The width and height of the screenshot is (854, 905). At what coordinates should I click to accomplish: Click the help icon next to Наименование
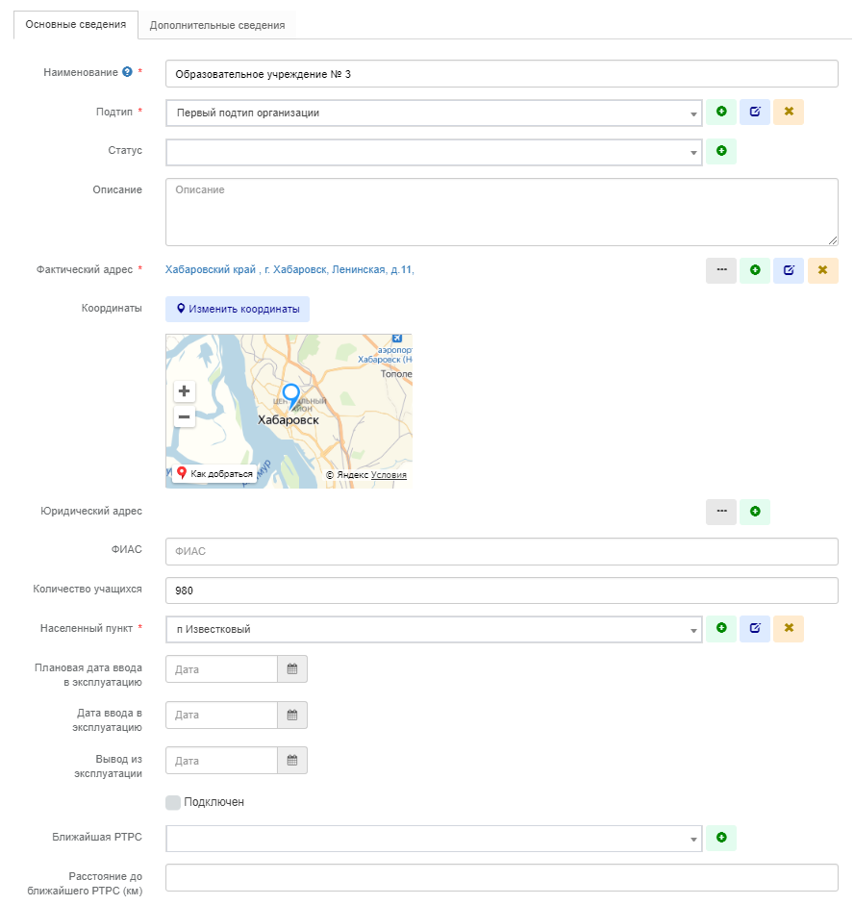[x=127, y=72]
